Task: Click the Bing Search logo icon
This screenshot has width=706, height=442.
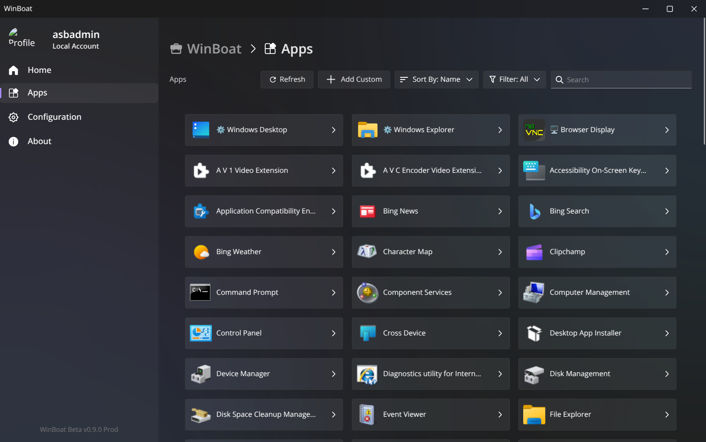Action: pos(534,211)
